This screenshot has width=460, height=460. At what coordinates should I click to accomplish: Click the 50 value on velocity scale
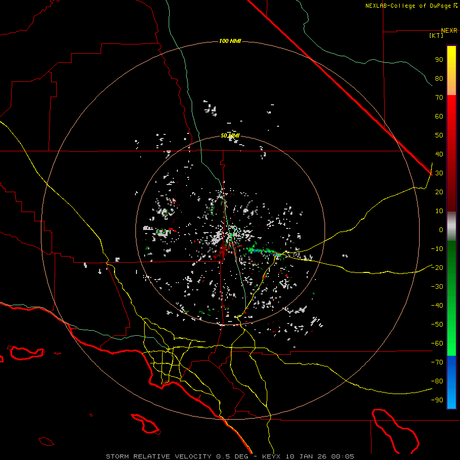pyautogui.click(x=439, y=135)
